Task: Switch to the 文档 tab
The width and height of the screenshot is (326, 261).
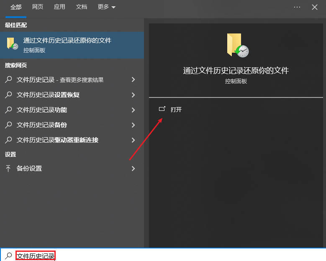Action: click(x=81, y=7)
